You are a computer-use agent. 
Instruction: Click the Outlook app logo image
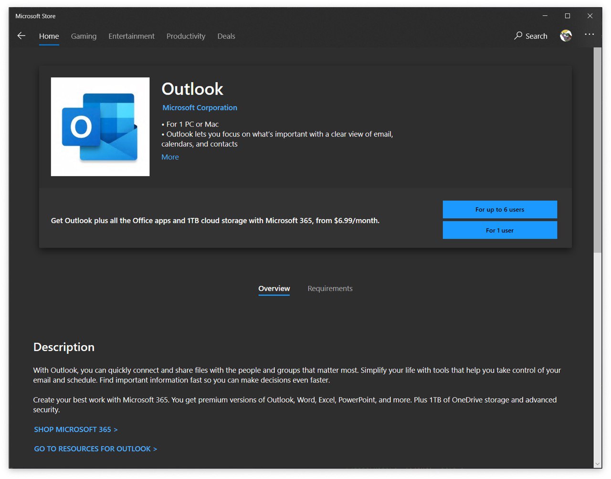coord(100,127)
